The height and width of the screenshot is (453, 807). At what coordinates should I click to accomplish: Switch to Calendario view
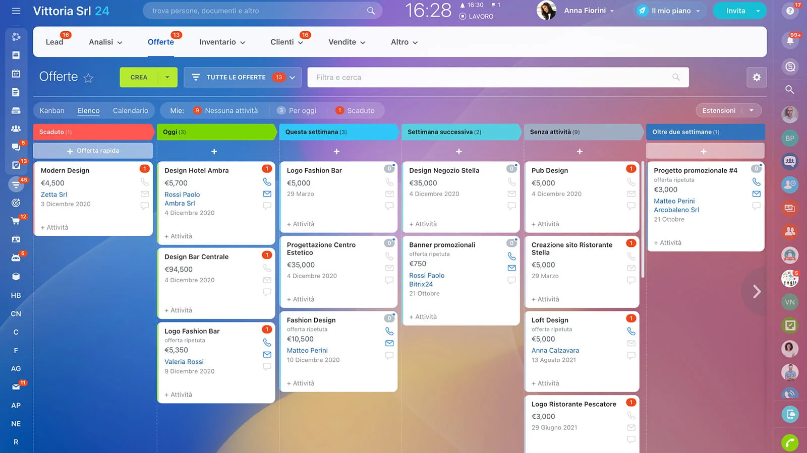(131, 110)
